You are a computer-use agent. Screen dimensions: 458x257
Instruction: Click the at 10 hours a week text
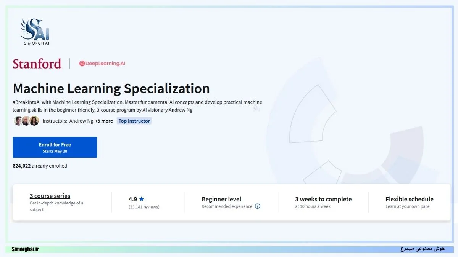pyautogui.click(x=313, y=206)
